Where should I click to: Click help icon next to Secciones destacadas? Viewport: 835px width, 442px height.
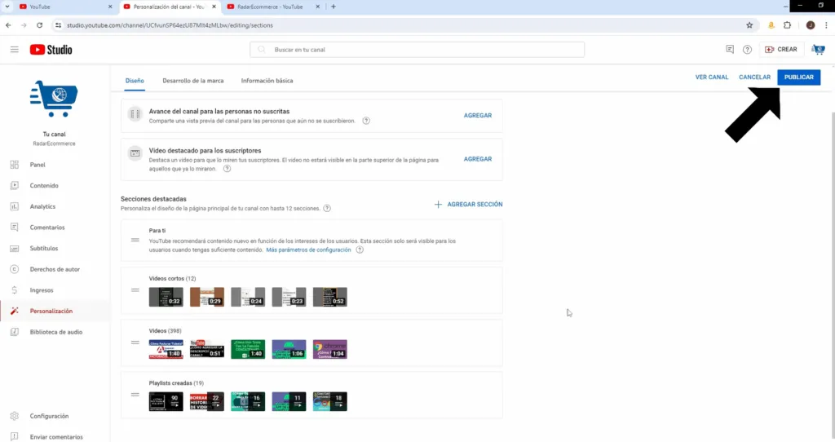(327, 208)
